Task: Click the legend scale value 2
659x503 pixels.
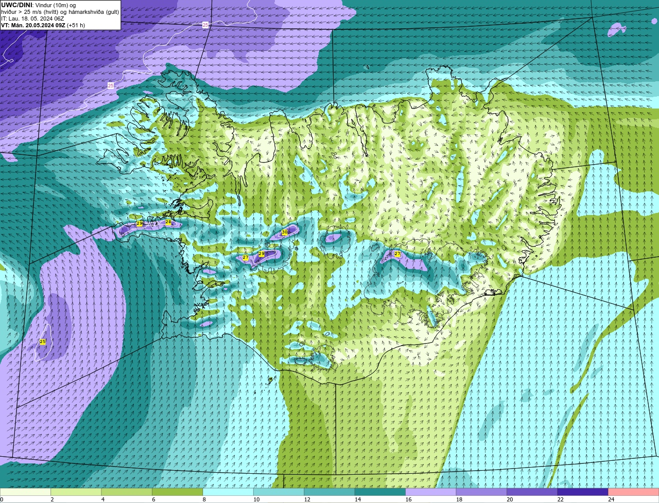Action: [52, 499]
